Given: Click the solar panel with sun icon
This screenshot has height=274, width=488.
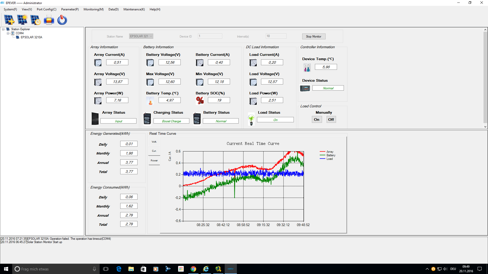Looking at the screenshot, I should coord(22,20).
